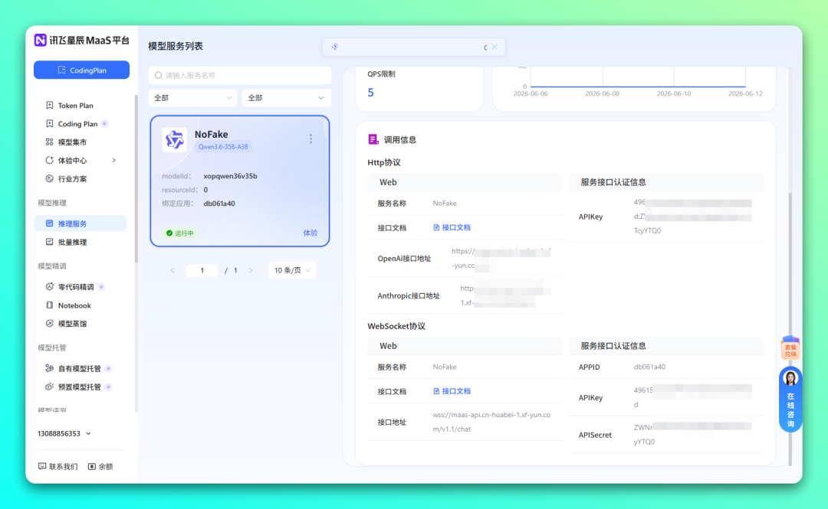Open Coding Plan sidebar item
This screenshot has height=509, width=828.
[77, 124]
